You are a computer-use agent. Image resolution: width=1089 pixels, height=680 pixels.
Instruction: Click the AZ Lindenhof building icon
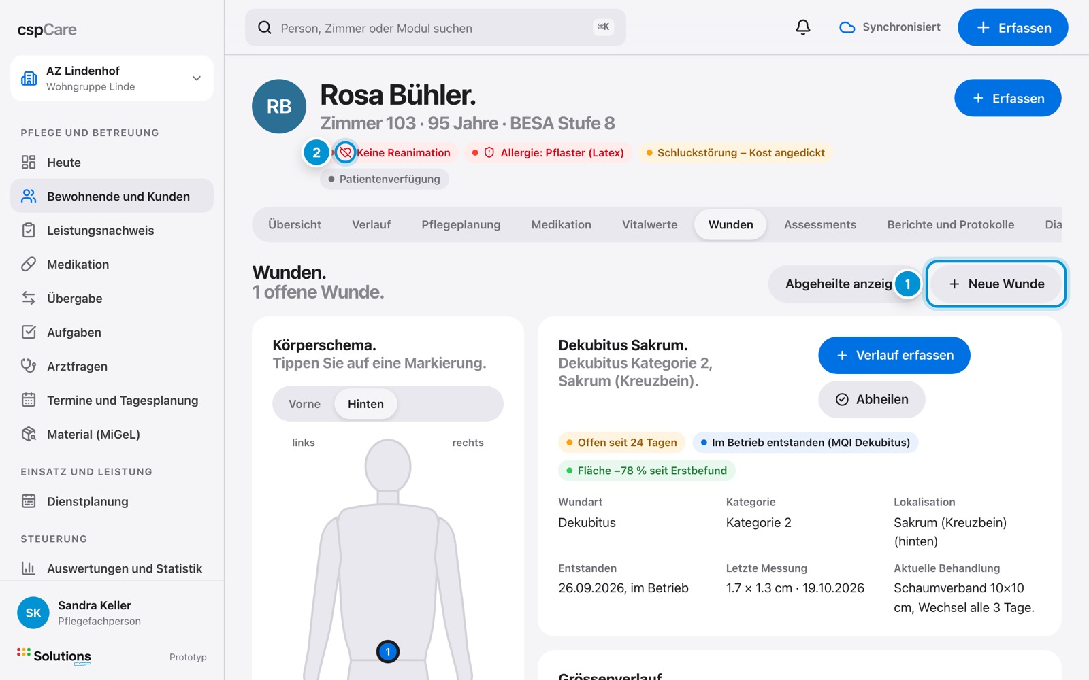point(29,78)
